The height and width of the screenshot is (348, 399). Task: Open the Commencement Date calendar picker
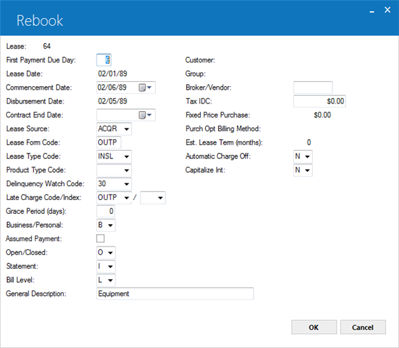(x=145, y=88)
